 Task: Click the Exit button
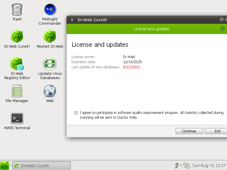216,131
